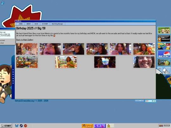Click the Gallery window title bar
This screenshot has height=128, width=171.
tap(85, 21)
